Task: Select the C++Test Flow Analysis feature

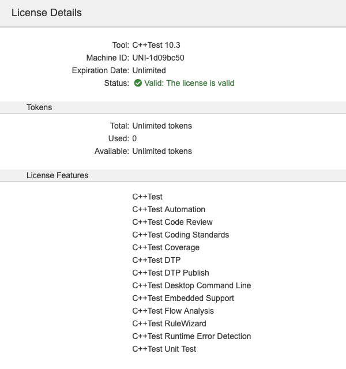Action: tap(173, 311)
